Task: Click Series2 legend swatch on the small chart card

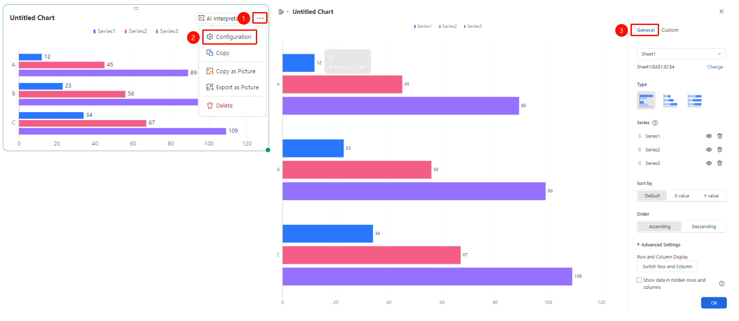Action: click(x=125, y=31)
